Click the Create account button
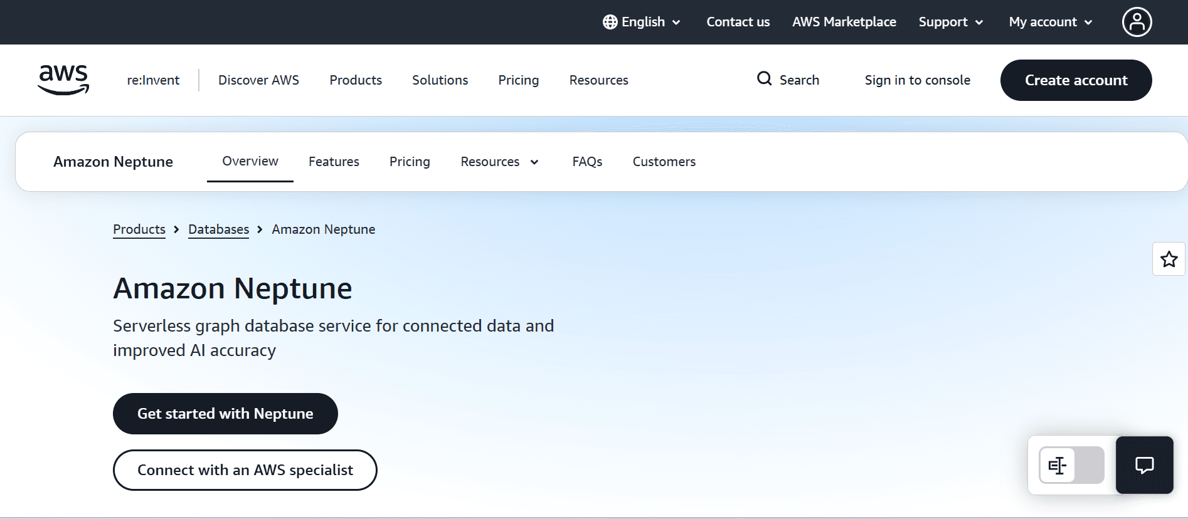The width and height of the screenshot is (1188, 519). pos(1076,80)
